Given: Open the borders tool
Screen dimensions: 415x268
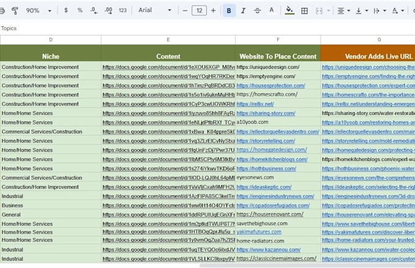Looking at the screenshot, I should 305,11.
